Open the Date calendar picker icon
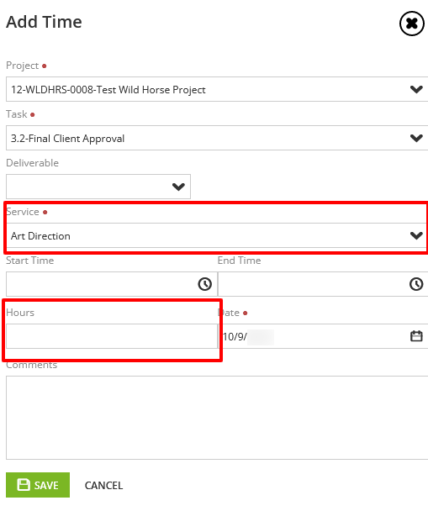 [x=416, y=336]
